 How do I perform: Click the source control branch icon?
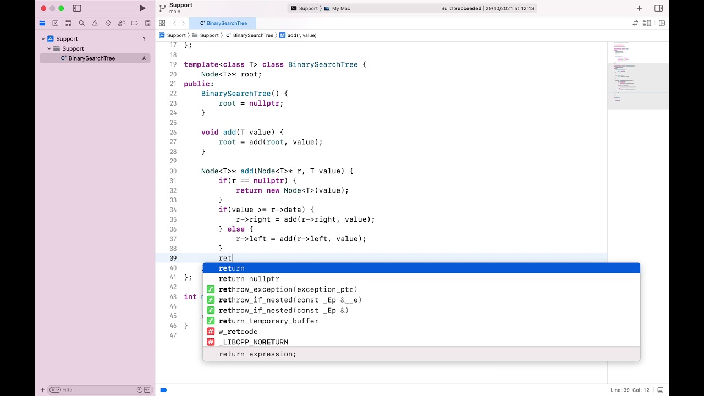pyautogui.click(x=162, y=8)
